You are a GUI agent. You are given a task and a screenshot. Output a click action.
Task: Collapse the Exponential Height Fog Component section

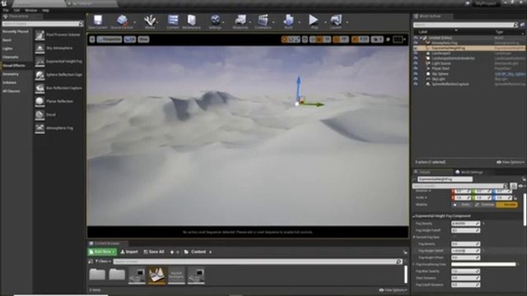point(414,216)
